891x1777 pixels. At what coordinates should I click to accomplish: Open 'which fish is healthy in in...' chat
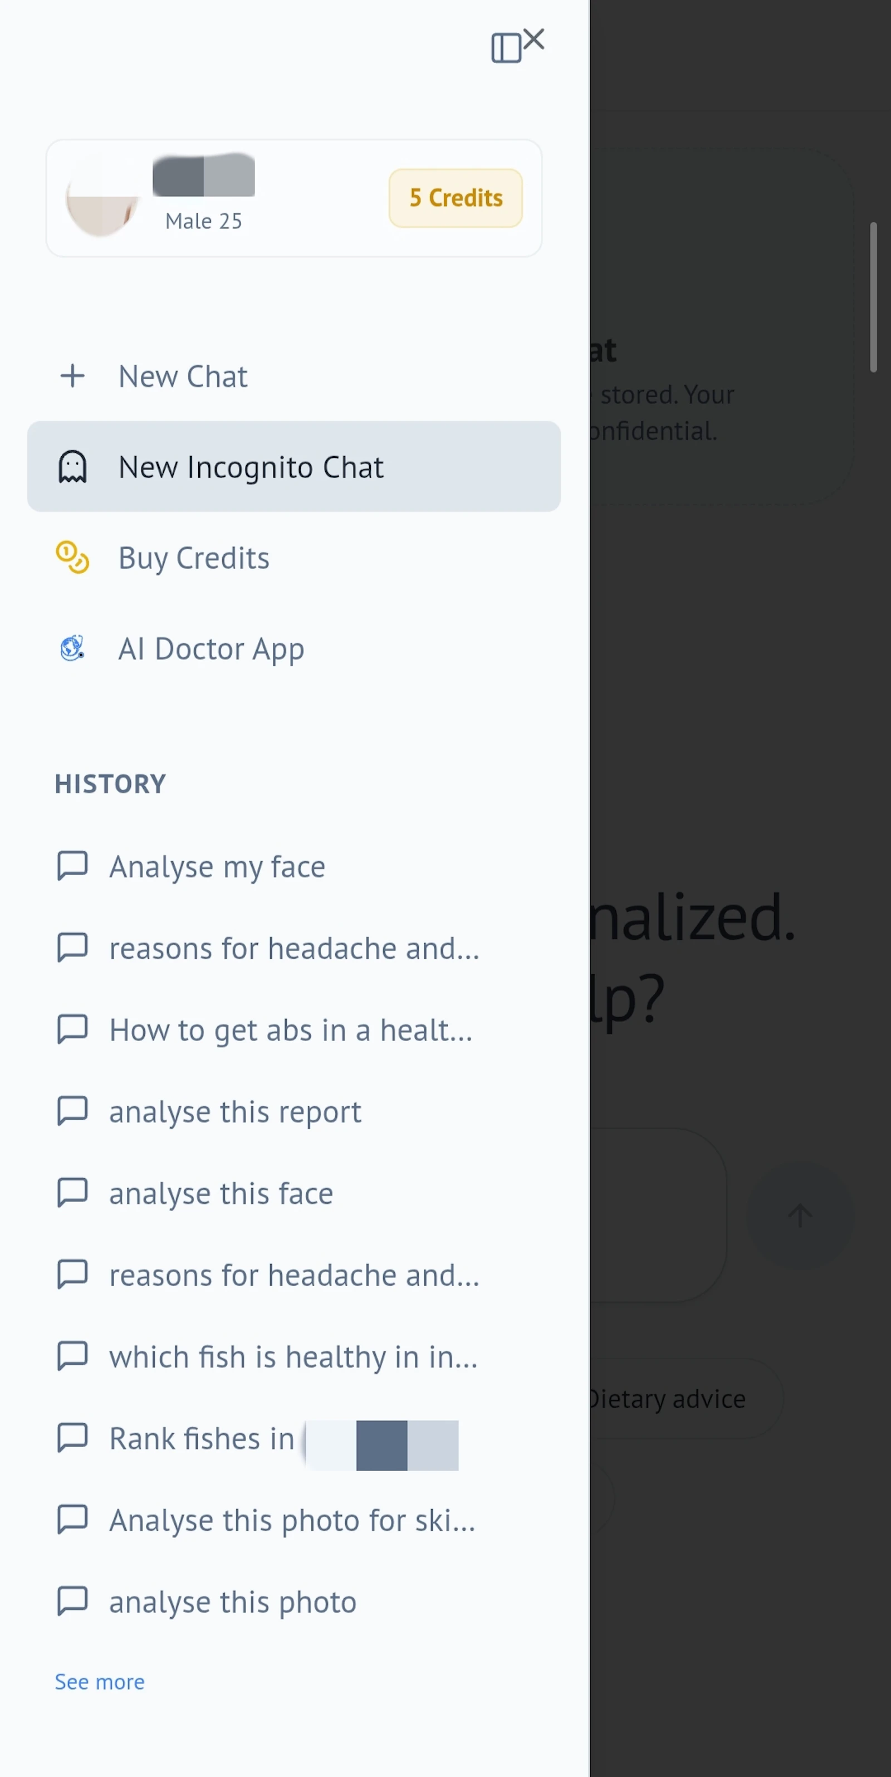pos(294,1357)
